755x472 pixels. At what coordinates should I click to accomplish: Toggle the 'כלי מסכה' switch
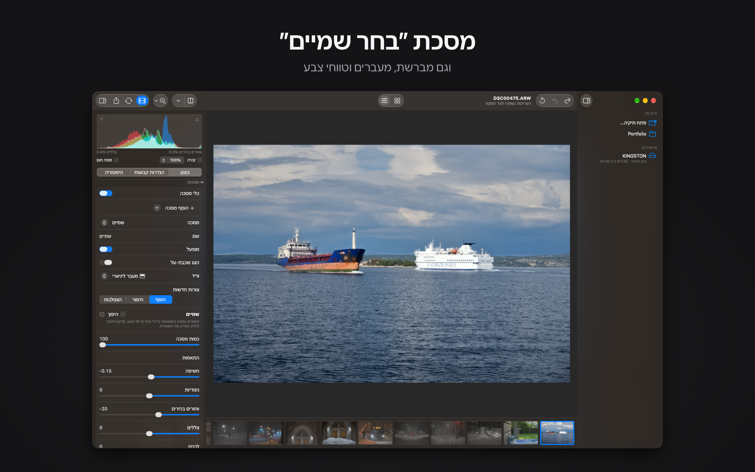pyautogui.click(x=106, y=193)
